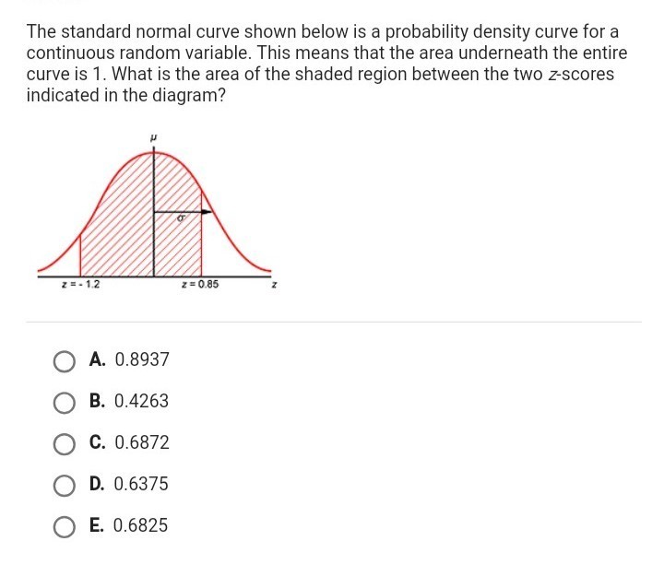The image size is (664, 564).
Task: Click the black sigma arrow head
Action: tap(207, 212)
